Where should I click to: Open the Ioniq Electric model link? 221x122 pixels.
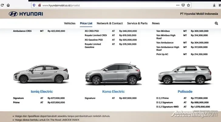pos(42,91)
